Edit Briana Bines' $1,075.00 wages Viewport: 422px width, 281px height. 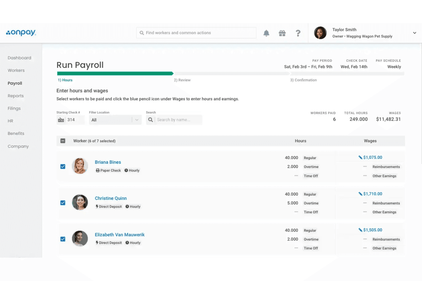(x=373, y=157)
